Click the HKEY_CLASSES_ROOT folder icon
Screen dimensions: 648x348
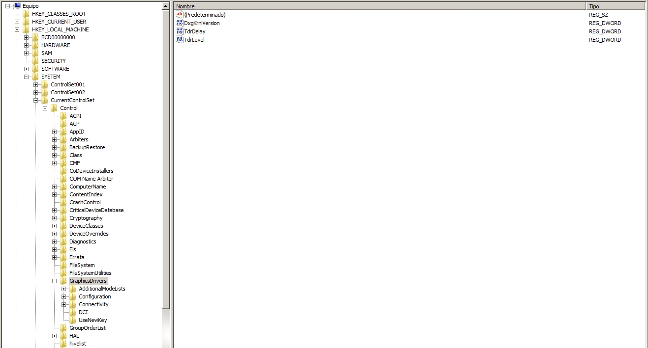coord(26,14)
